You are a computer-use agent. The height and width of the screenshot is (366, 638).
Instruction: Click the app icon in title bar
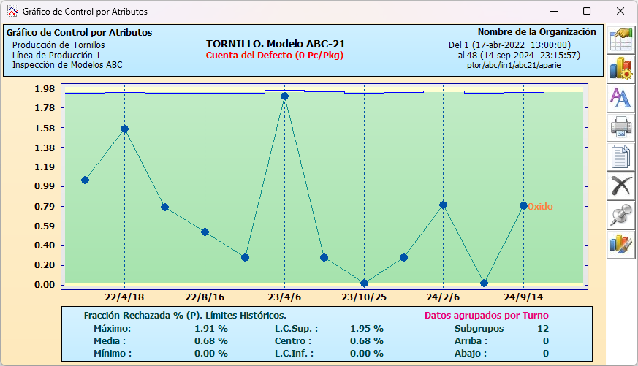click(12, 12)
